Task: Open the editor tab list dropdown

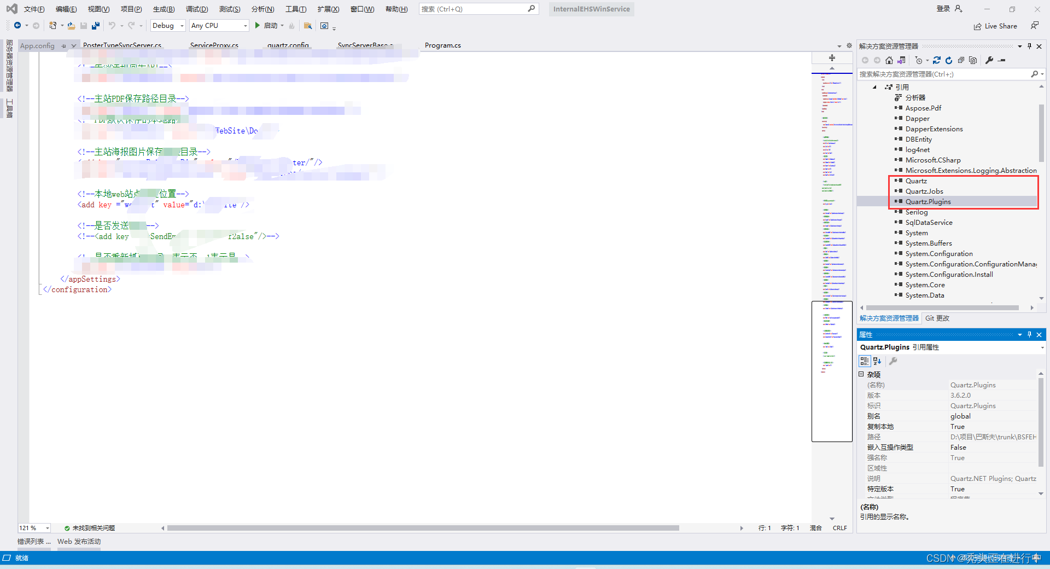Action: [x=839, y=46]
